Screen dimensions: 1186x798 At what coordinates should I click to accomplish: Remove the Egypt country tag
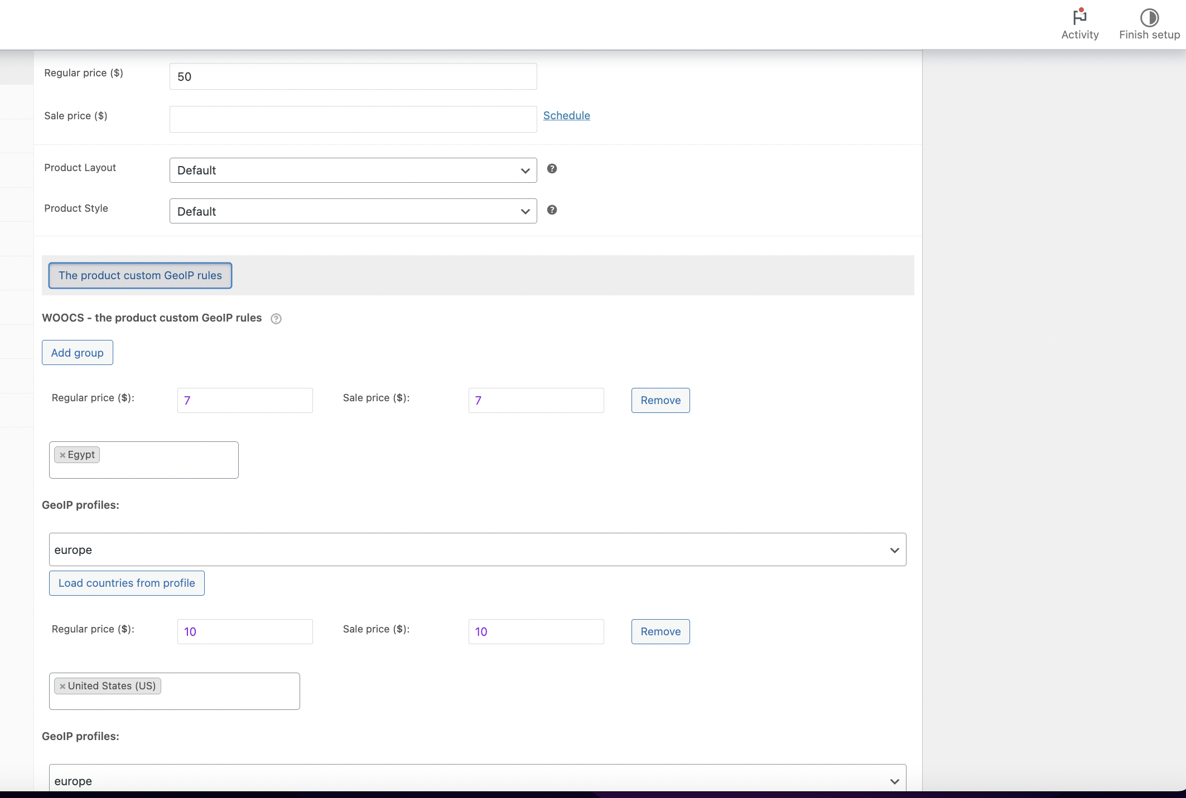tap(62, 455)
